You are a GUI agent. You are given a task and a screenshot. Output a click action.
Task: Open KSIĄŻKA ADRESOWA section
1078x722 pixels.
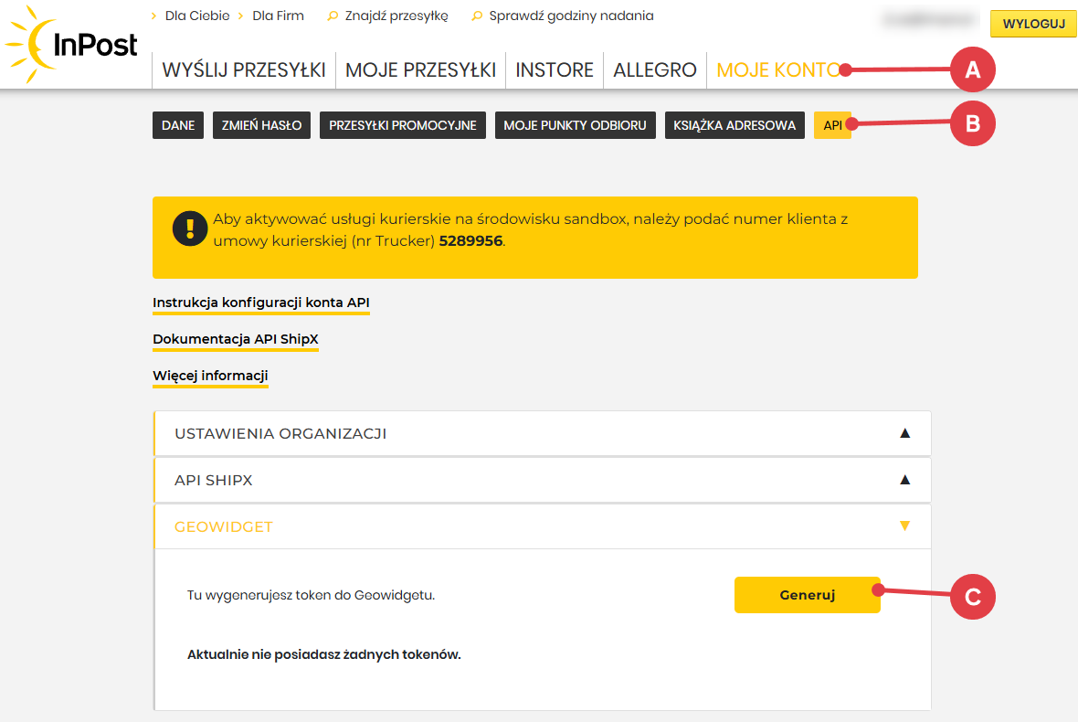point(735,125)
